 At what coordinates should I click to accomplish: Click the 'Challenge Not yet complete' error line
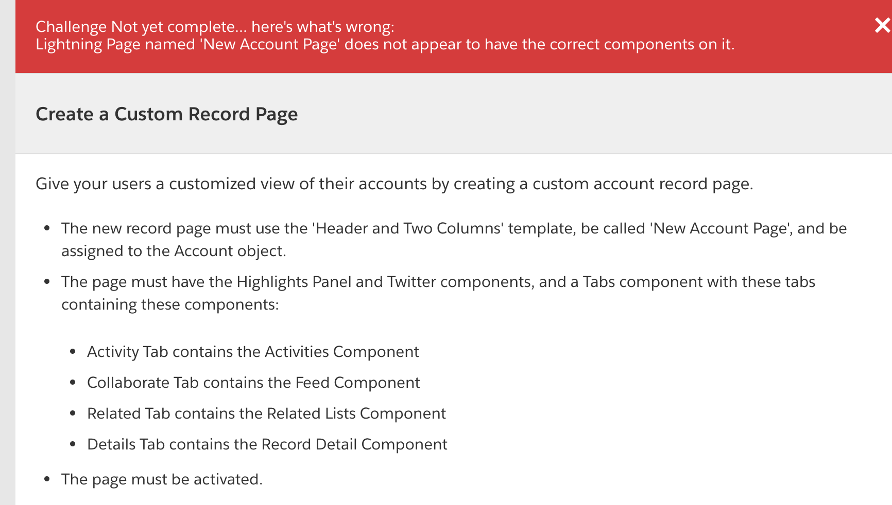[x=215, y=27]
